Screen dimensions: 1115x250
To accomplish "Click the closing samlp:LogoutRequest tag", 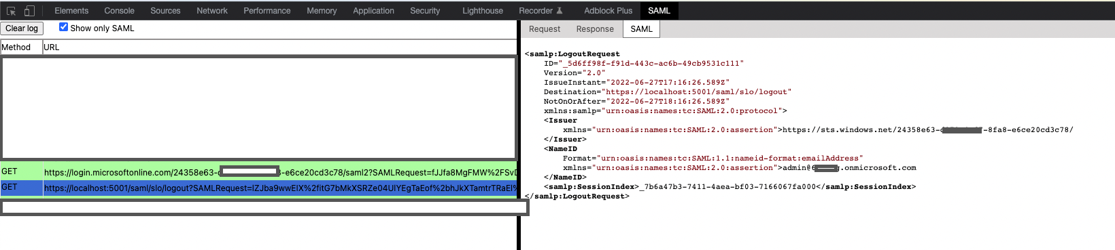I will [577, 196].
